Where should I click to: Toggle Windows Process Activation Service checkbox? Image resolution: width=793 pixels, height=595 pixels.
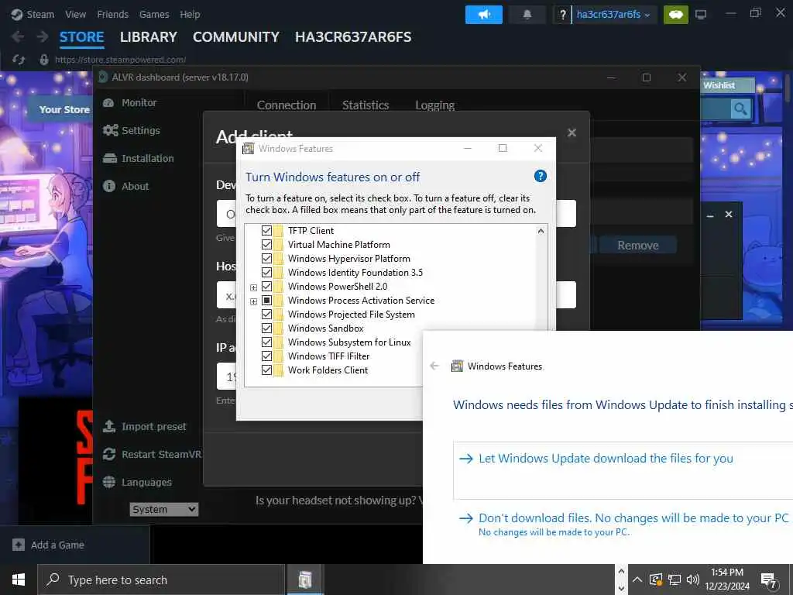pyautogui.click(x=266, y=301)
